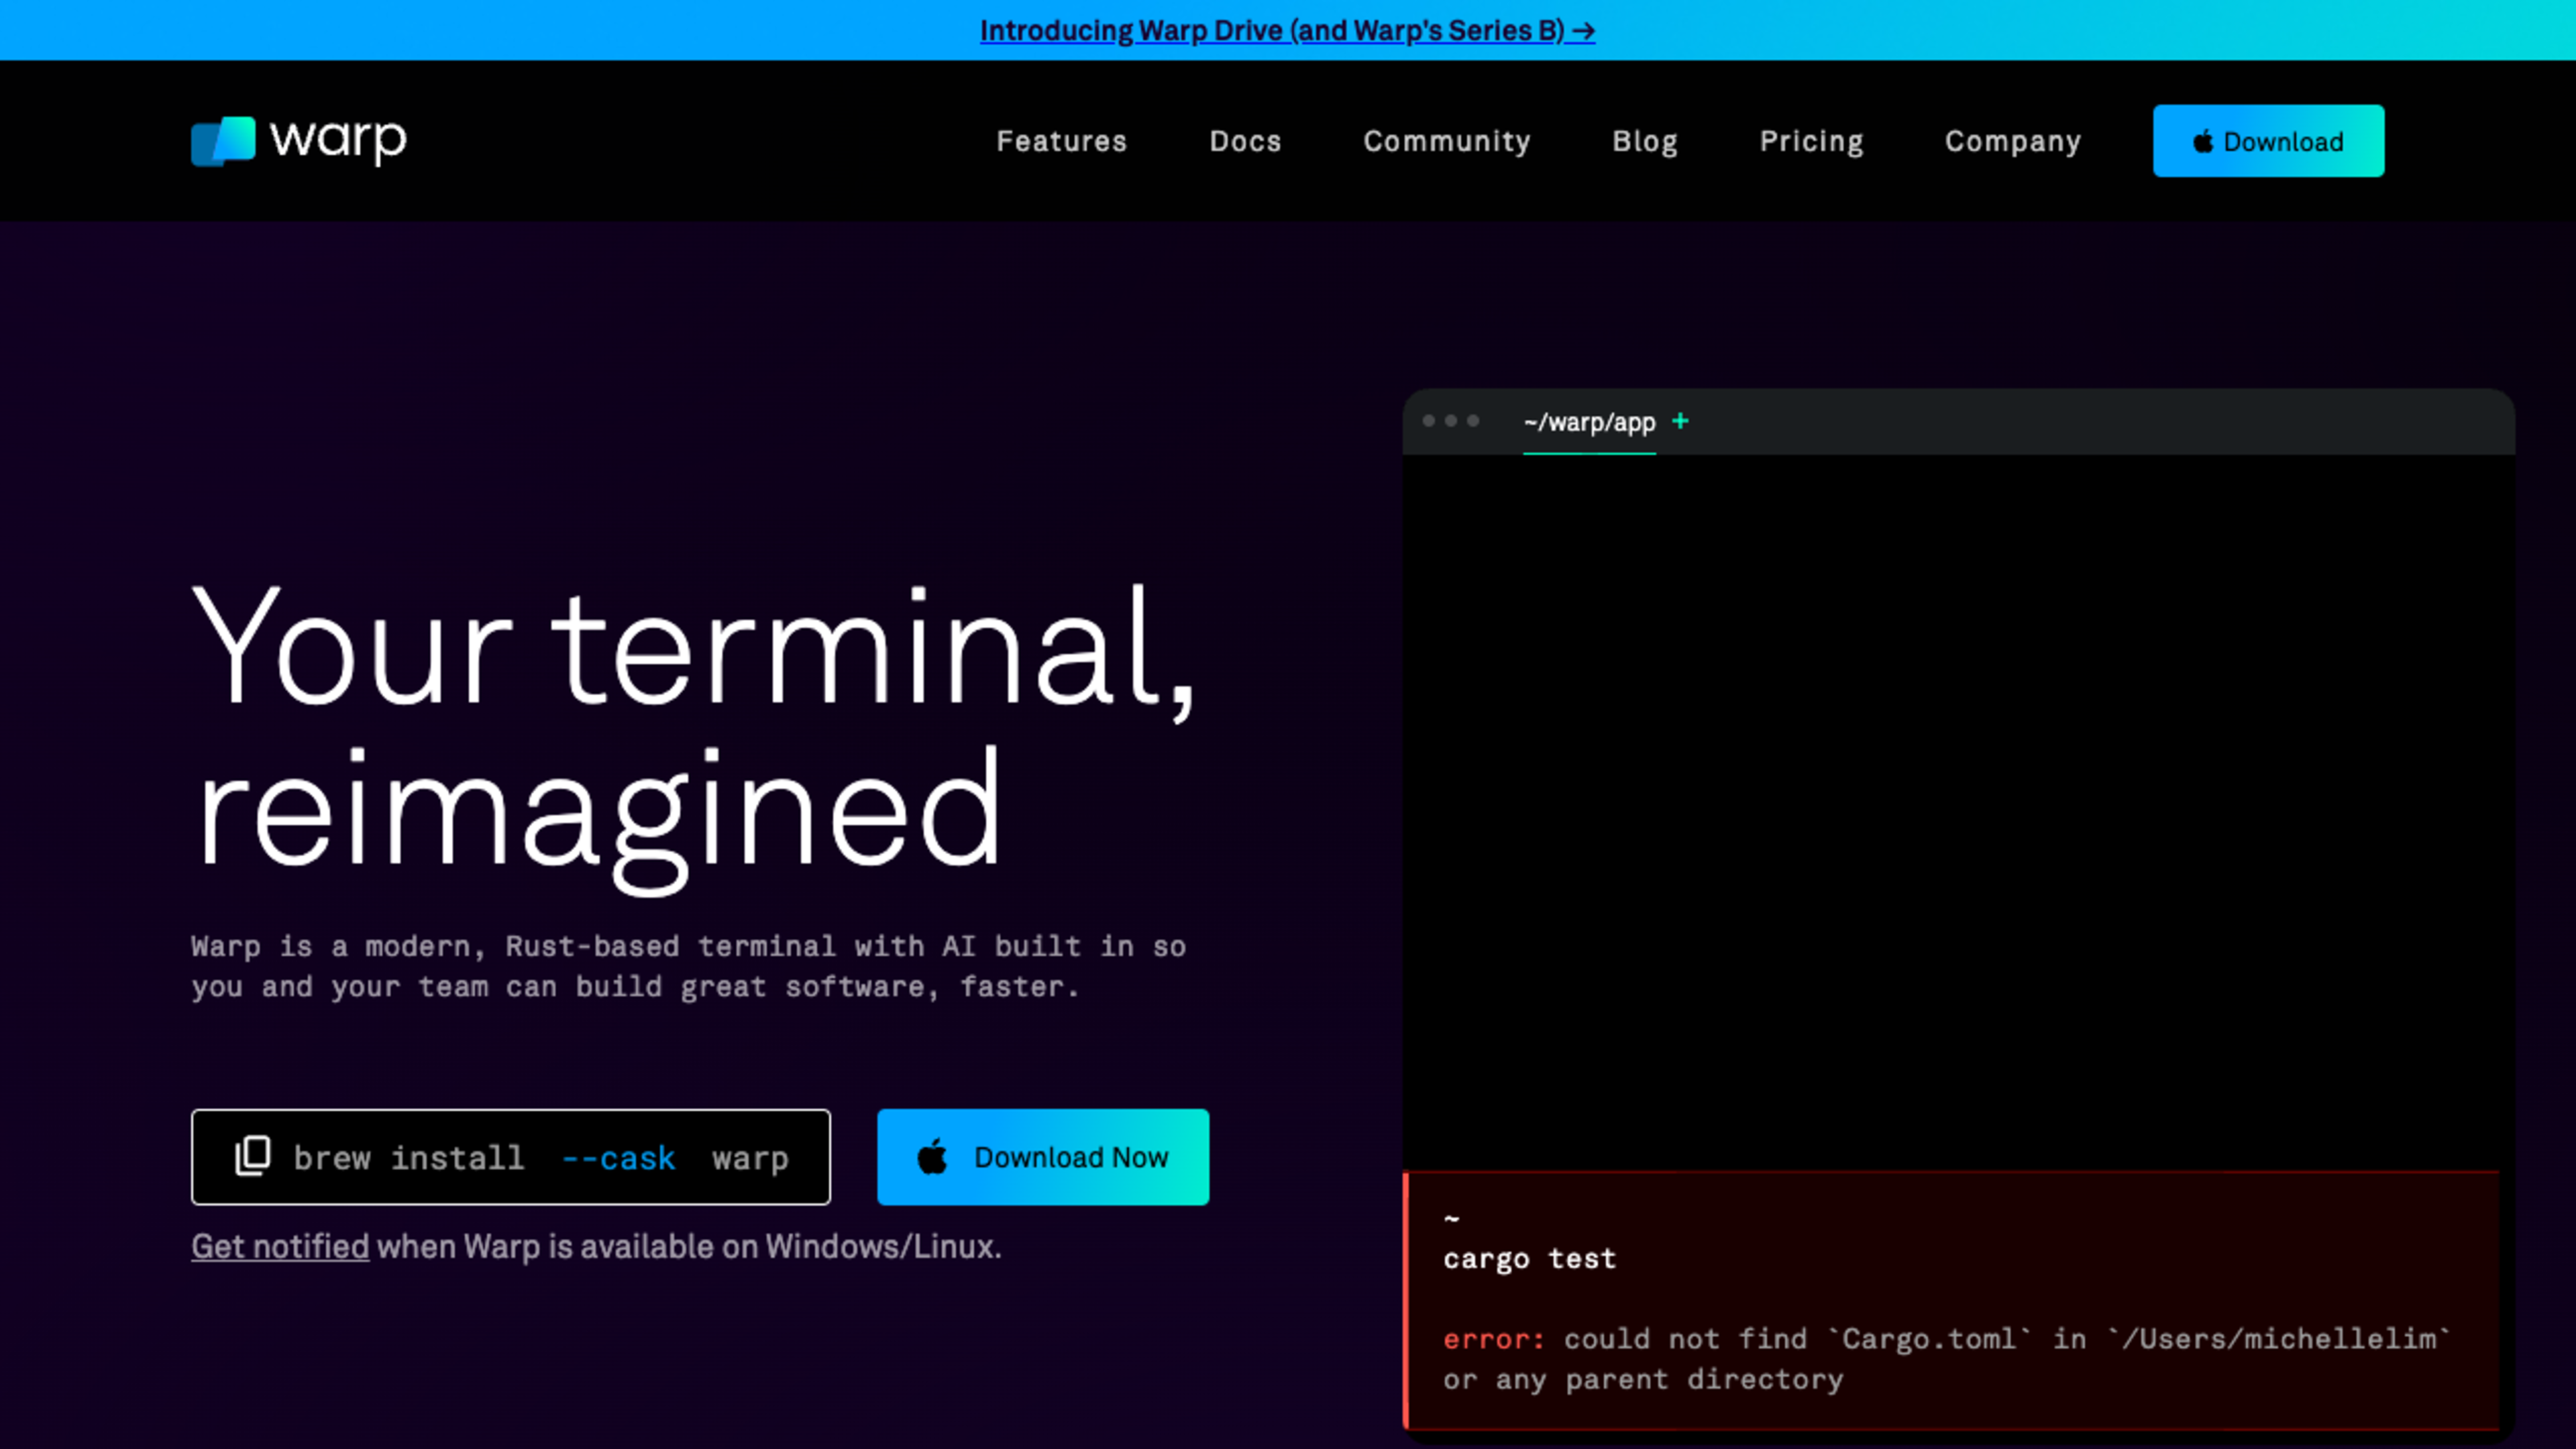Click the 'warp' wordmark text
Viewport: 2576px width, 1449px height.
(339, 140)
